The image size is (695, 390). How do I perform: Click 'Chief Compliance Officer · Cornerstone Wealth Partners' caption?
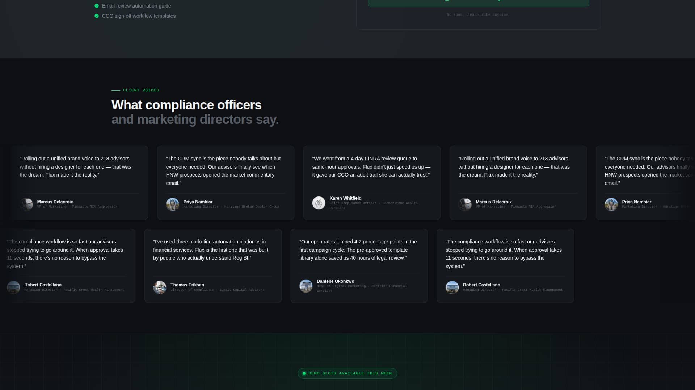pyautogui.click(x=374, y=205)
